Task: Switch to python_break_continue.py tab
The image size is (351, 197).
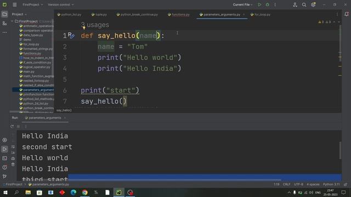Action: coord(137,15)
